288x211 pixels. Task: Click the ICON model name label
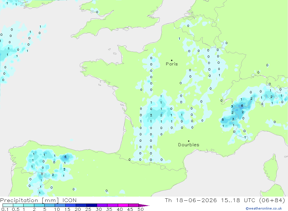[x=69, y=200]
